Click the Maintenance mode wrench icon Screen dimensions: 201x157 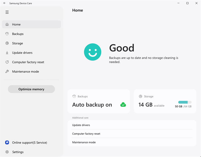click(7, 71)
